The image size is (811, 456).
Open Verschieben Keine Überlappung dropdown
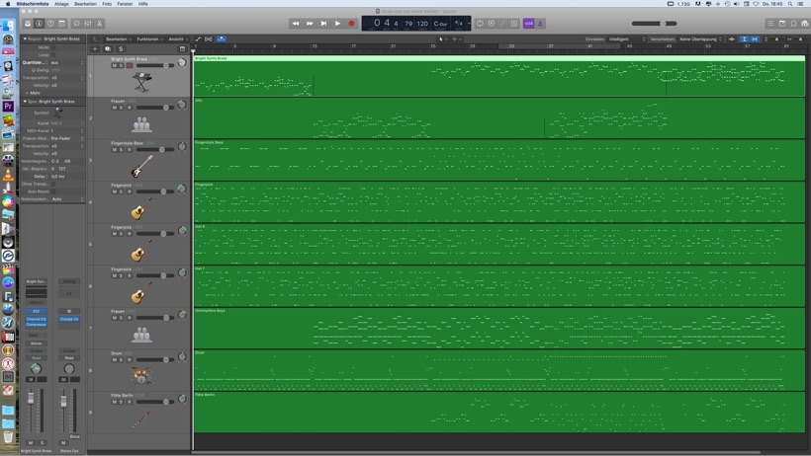pos(700,38)
